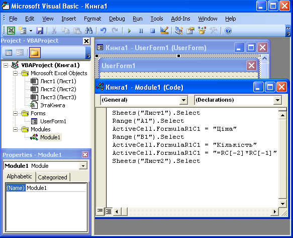Image resolution: width=293 pixels, height=238 pixels.
Task: Open the Help menu
Action: coord(230,19)
